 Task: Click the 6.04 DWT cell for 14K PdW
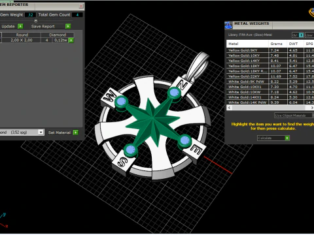click(295, 102)
